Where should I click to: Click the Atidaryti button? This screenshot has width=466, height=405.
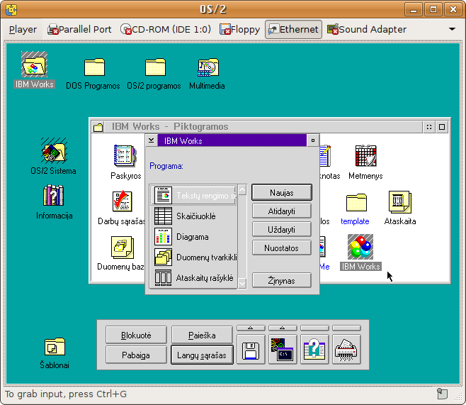click(x=282, y=211)
